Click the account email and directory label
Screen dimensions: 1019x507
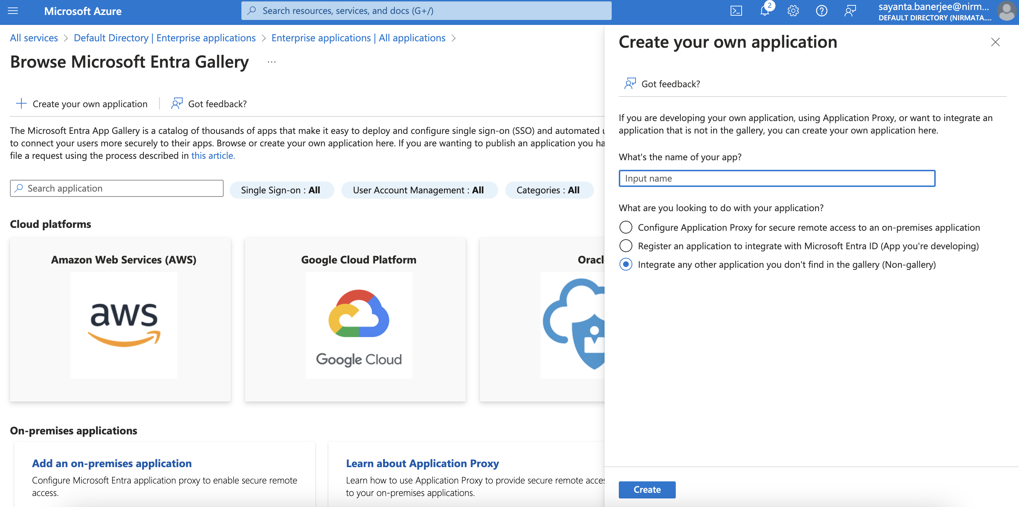[x=934, y=11]
